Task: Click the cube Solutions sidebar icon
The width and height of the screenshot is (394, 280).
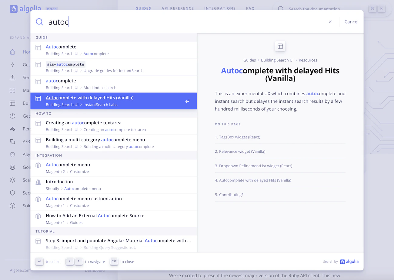Action: click(12, 205)
